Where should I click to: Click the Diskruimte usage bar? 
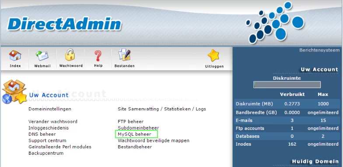(287, 85)
